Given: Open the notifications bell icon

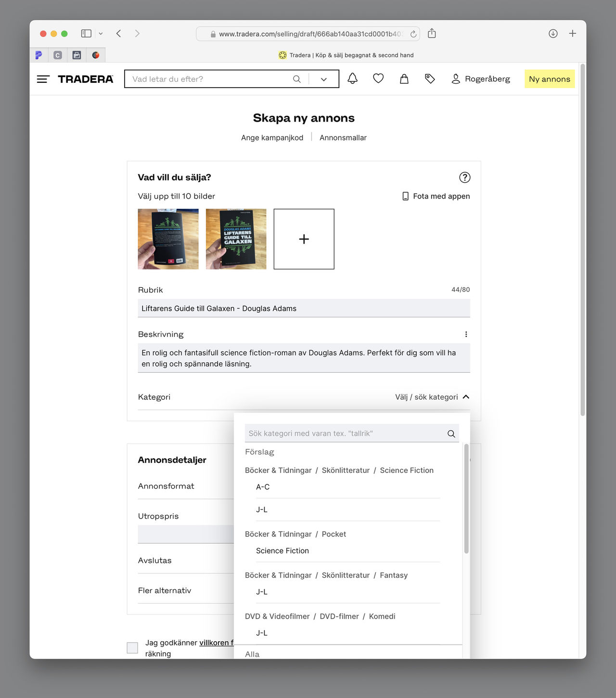Looking at the screenshot, I should (x=352, y=79).
